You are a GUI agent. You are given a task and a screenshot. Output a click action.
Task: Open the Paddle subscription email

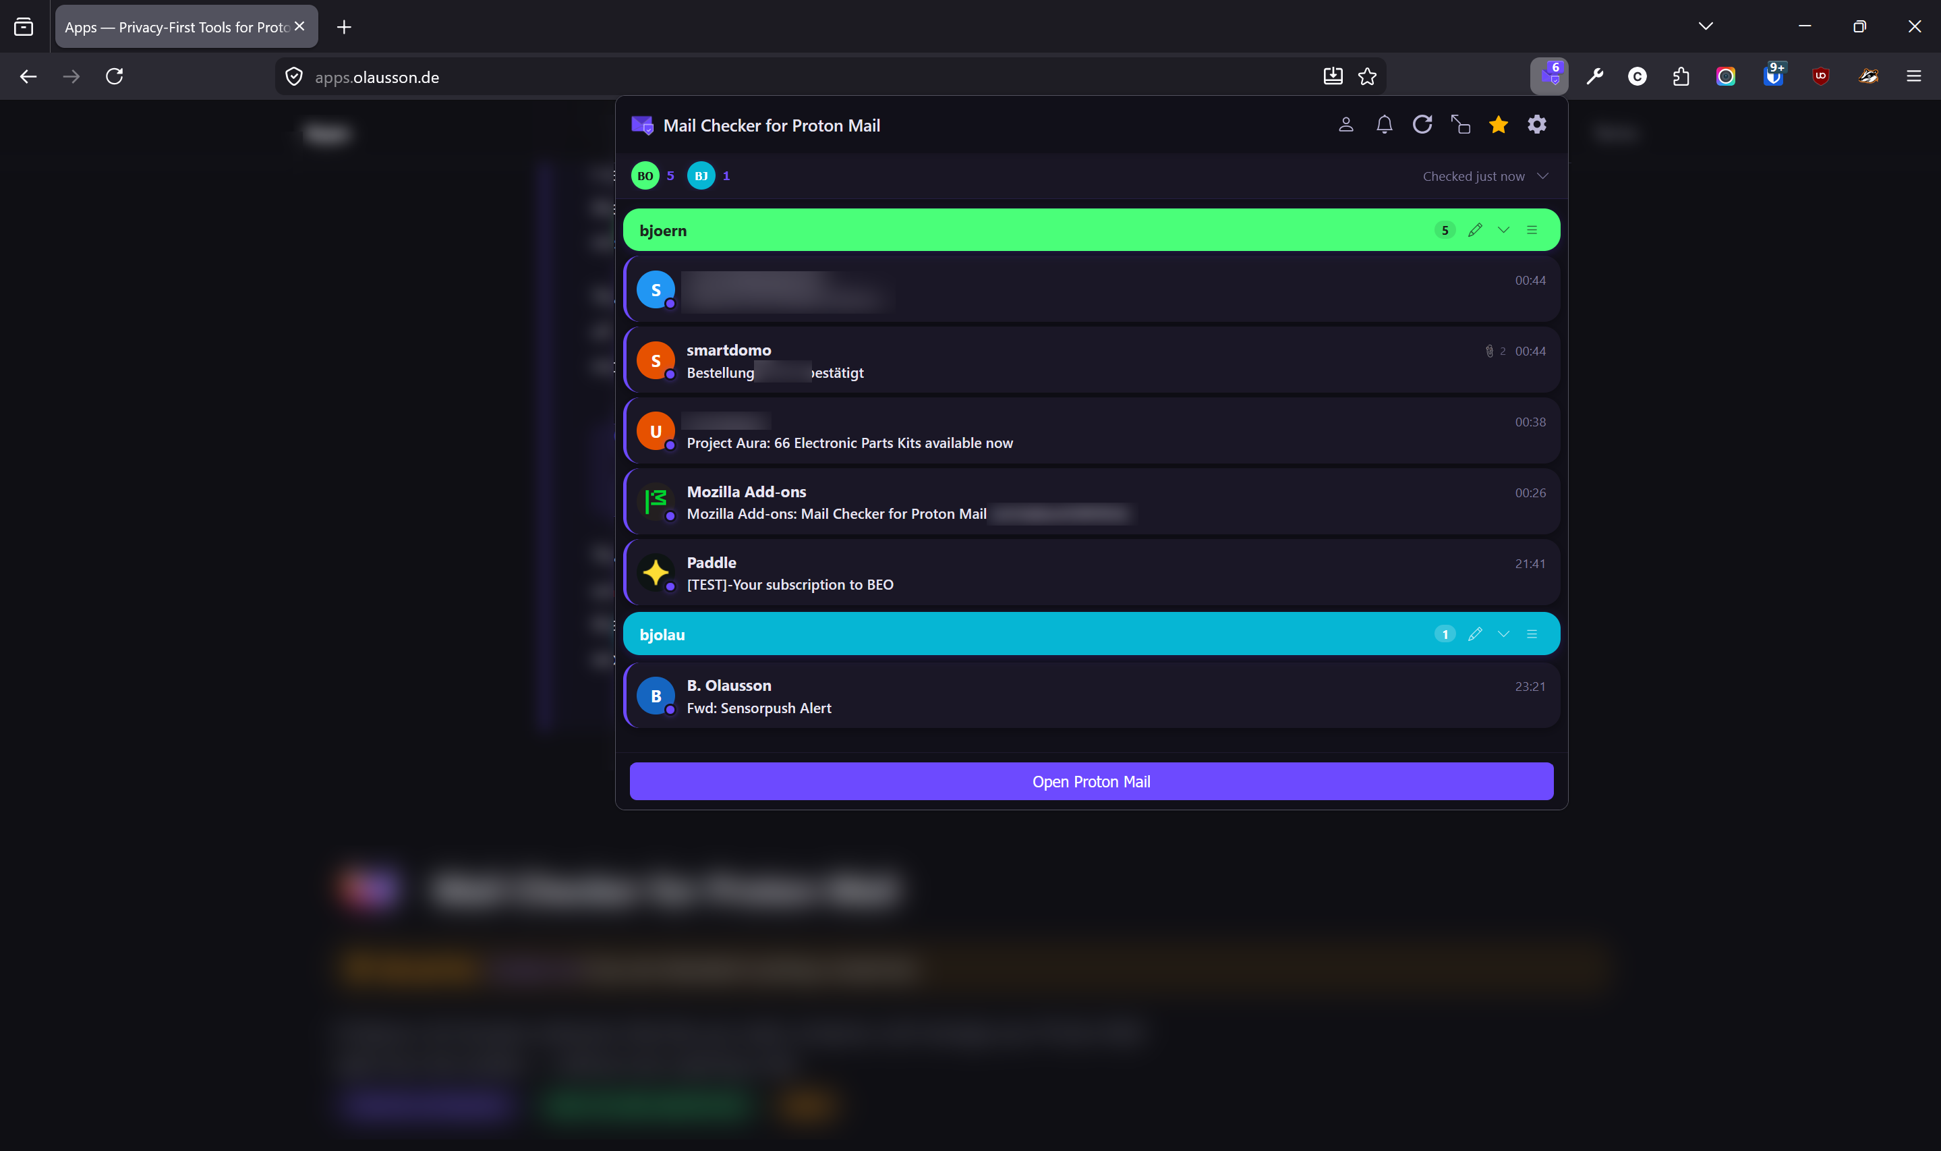point(1091,573)
